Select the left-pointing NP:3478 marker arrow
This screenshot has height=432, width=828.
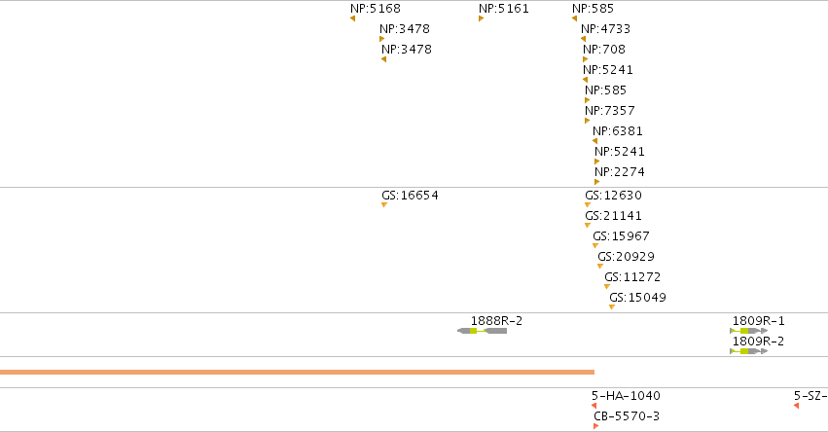(384, 59)
